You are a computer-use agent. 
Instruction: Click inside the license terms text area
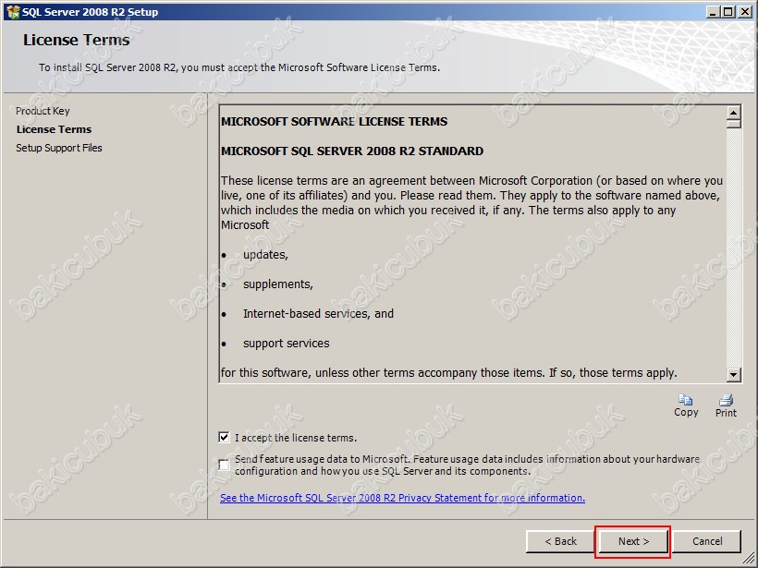(471, 240)
